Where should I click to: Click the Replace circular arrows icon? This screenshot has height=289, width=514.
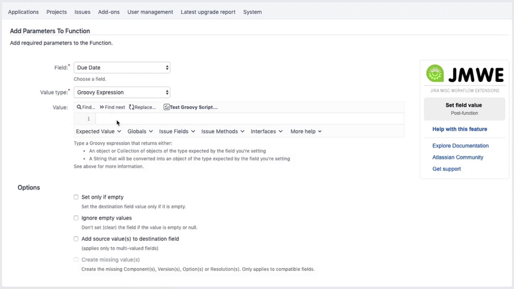pos(131,107)
